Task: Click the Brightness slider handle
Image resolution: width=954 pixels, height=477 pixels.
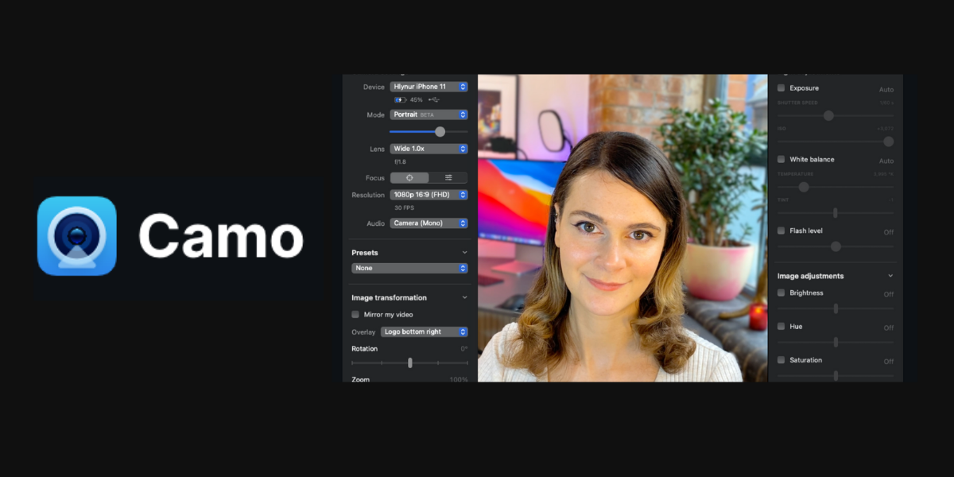Action: [836, 308]
